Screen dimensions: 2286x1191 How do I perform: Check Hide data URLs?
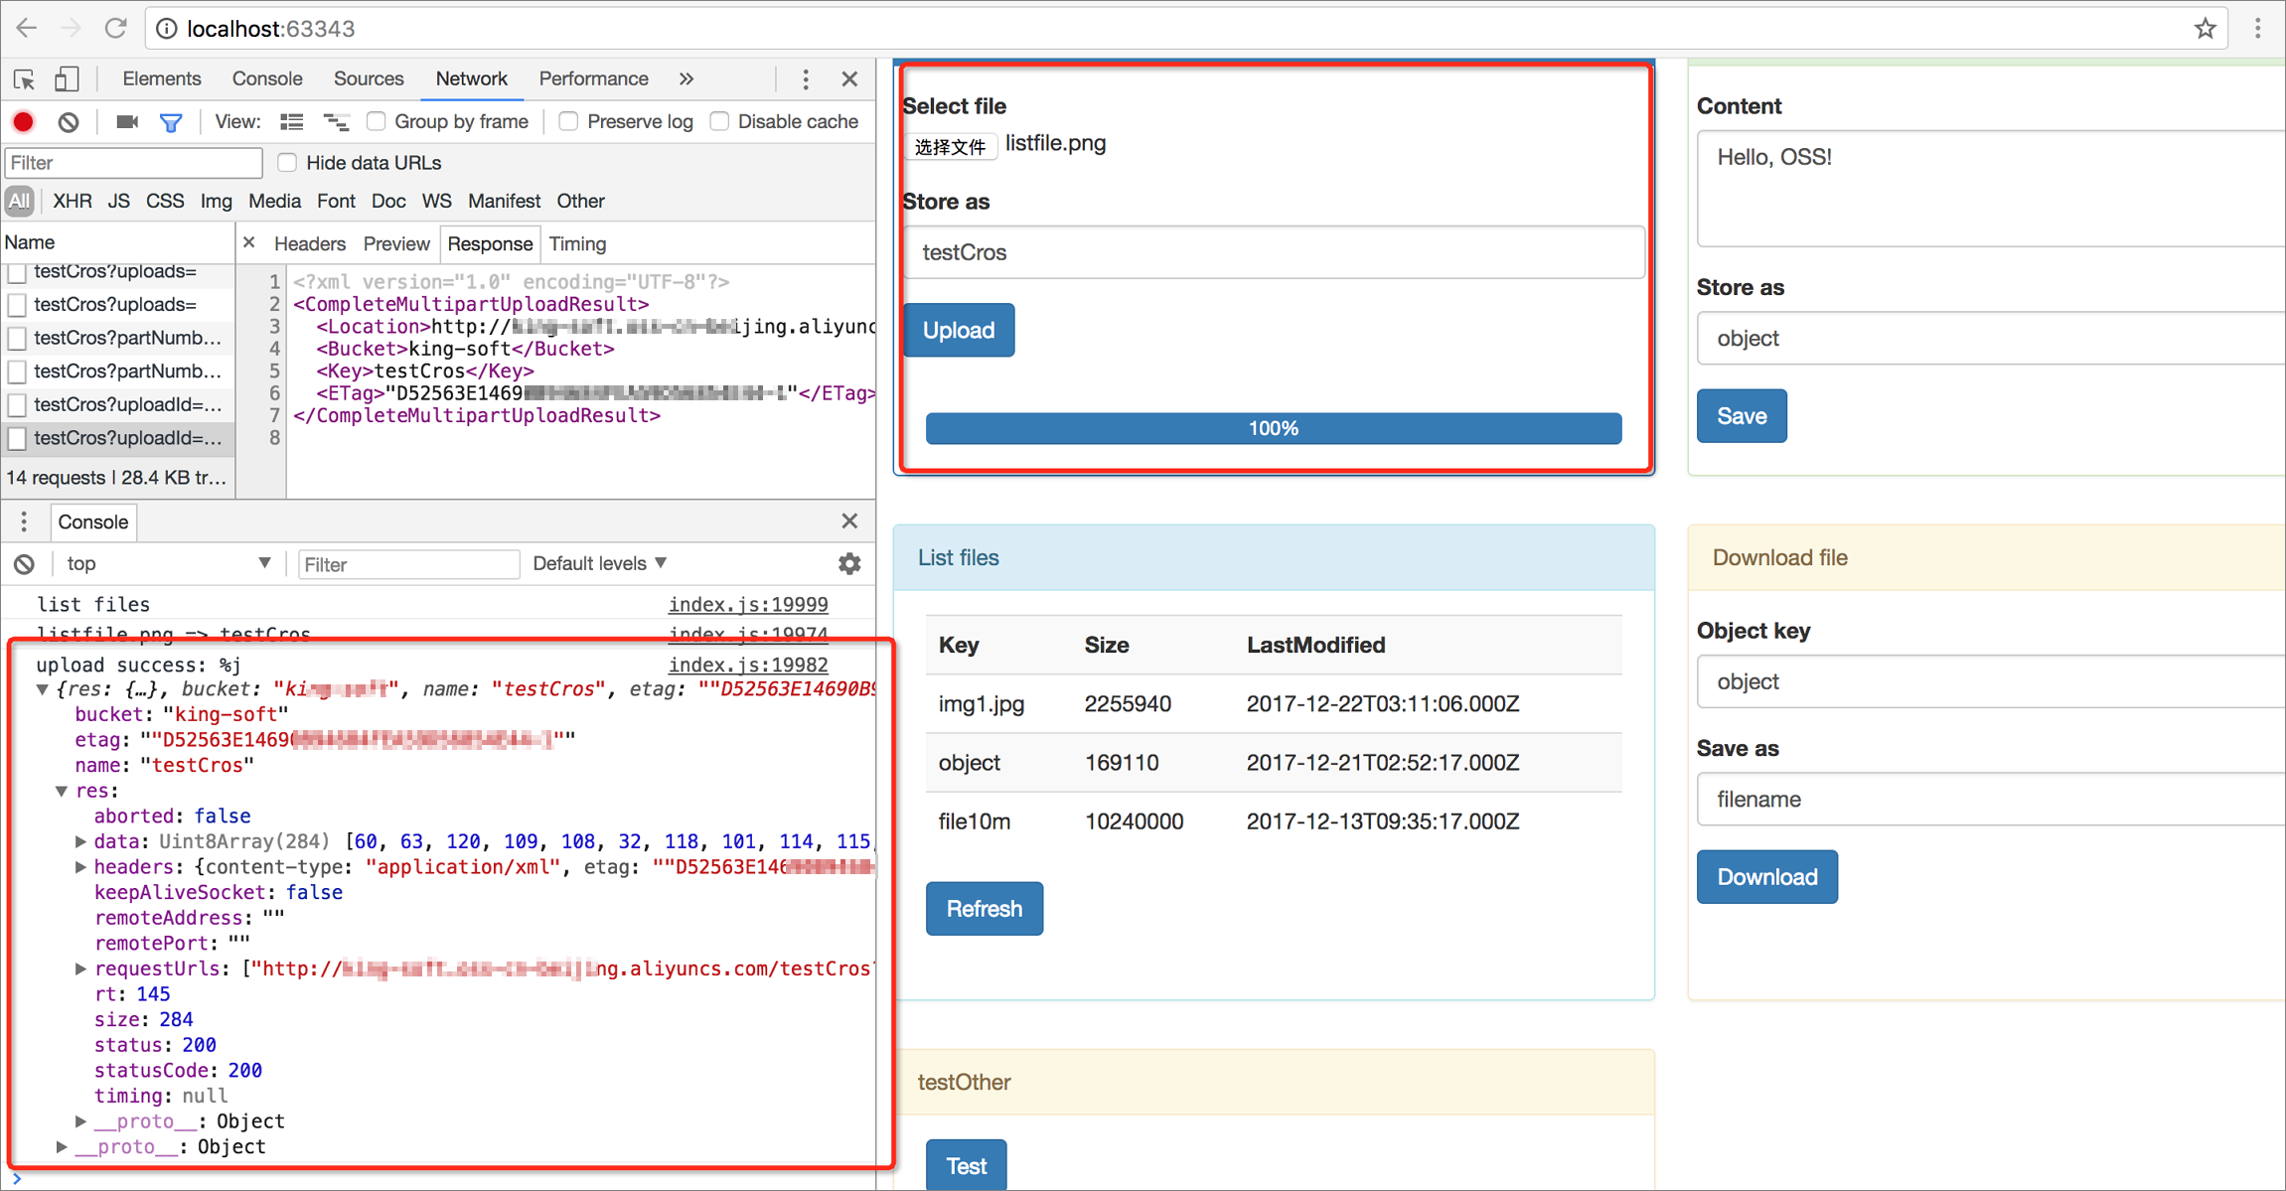click(x=286, y=162)
